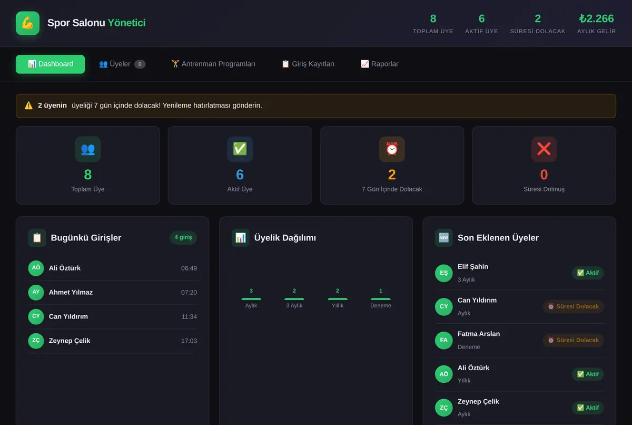632x425 pixels.
Task: Click the CY avatar in Son Eklenen Üyeler
Action: (444, 306)
